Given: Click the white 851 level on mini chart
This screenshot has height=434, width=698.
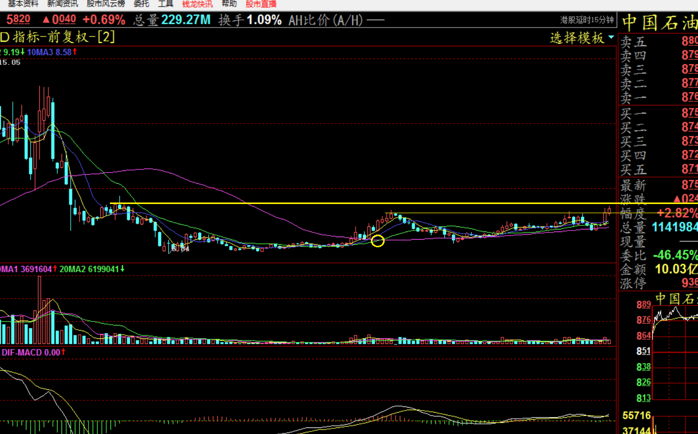Looking at the screenshot, I should 644,351.
